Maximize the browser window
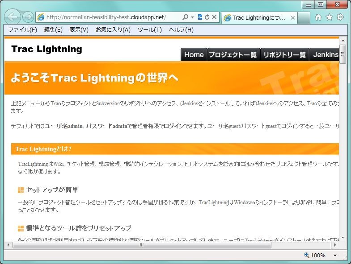The height and width of the screenshot is (264, 351). [x=321, y=5]
